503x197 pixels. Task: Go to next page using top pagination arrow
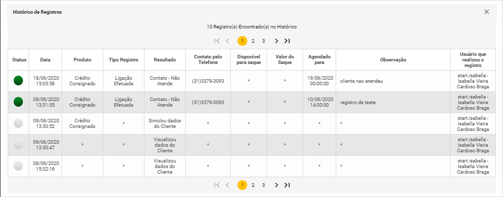277,41
